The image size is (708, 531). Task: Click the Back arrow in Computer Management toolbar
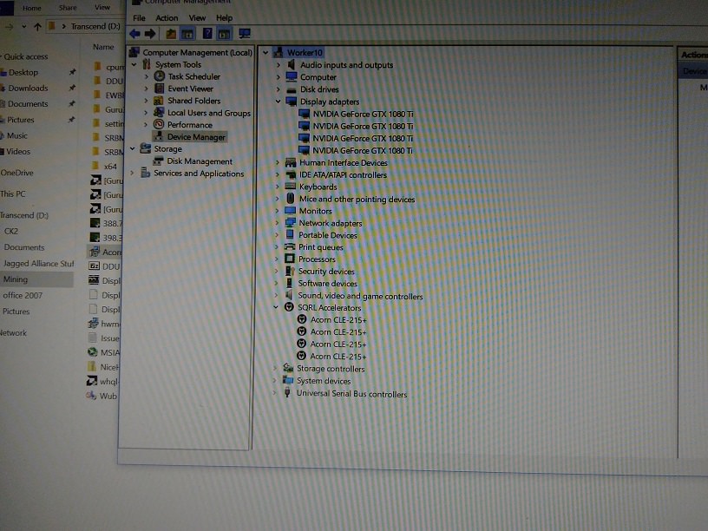[134, 34]
